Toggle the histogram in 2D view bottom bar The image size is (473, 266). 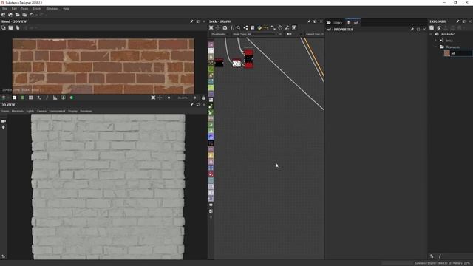(55, 98)
